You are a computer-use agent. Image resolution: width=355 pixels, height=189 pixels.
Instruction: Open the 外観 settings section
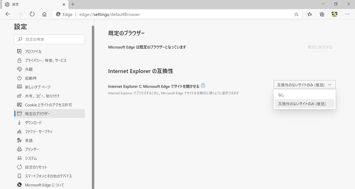pos(49,69)
